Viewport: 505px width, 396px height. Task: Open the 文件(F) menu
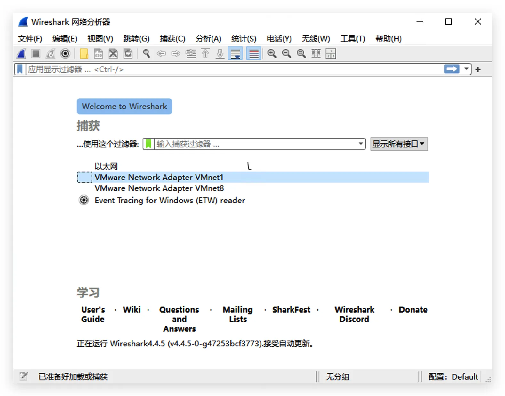(30, 39)
